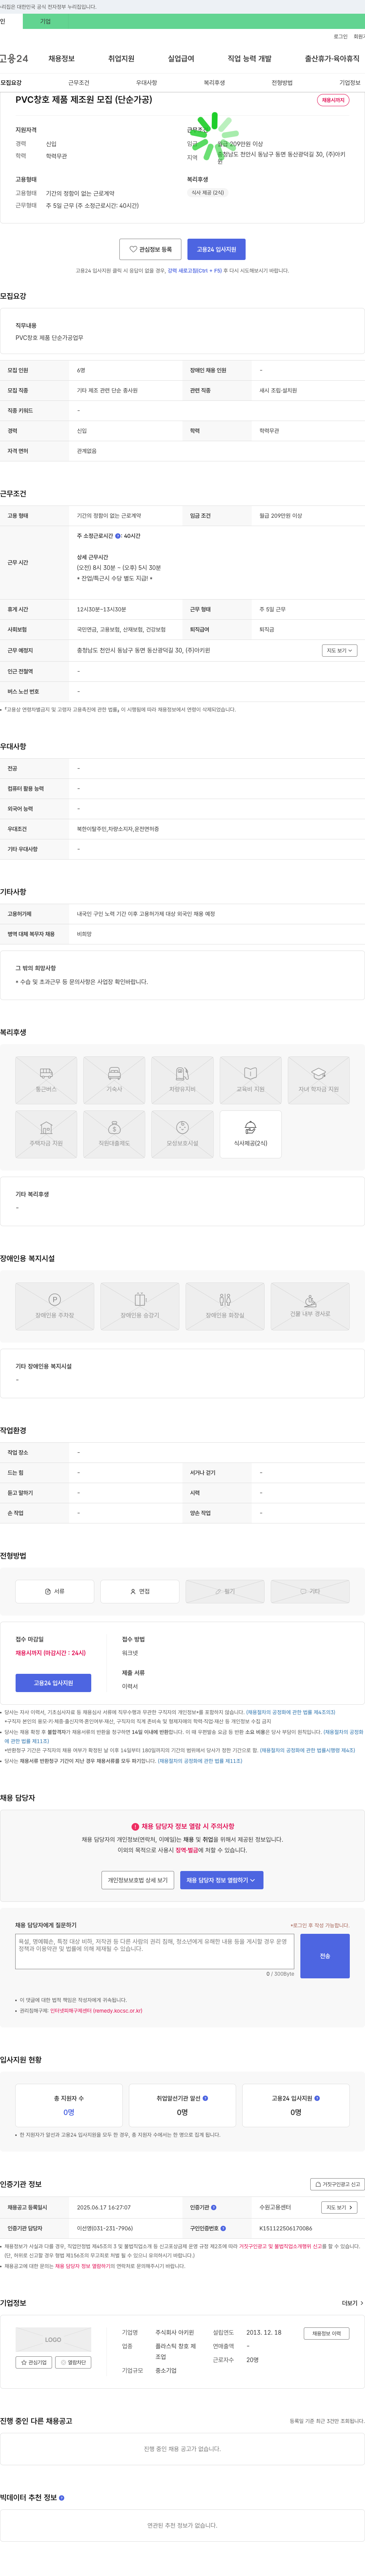Select the 기업 tab in the top bar

[45, 21]
